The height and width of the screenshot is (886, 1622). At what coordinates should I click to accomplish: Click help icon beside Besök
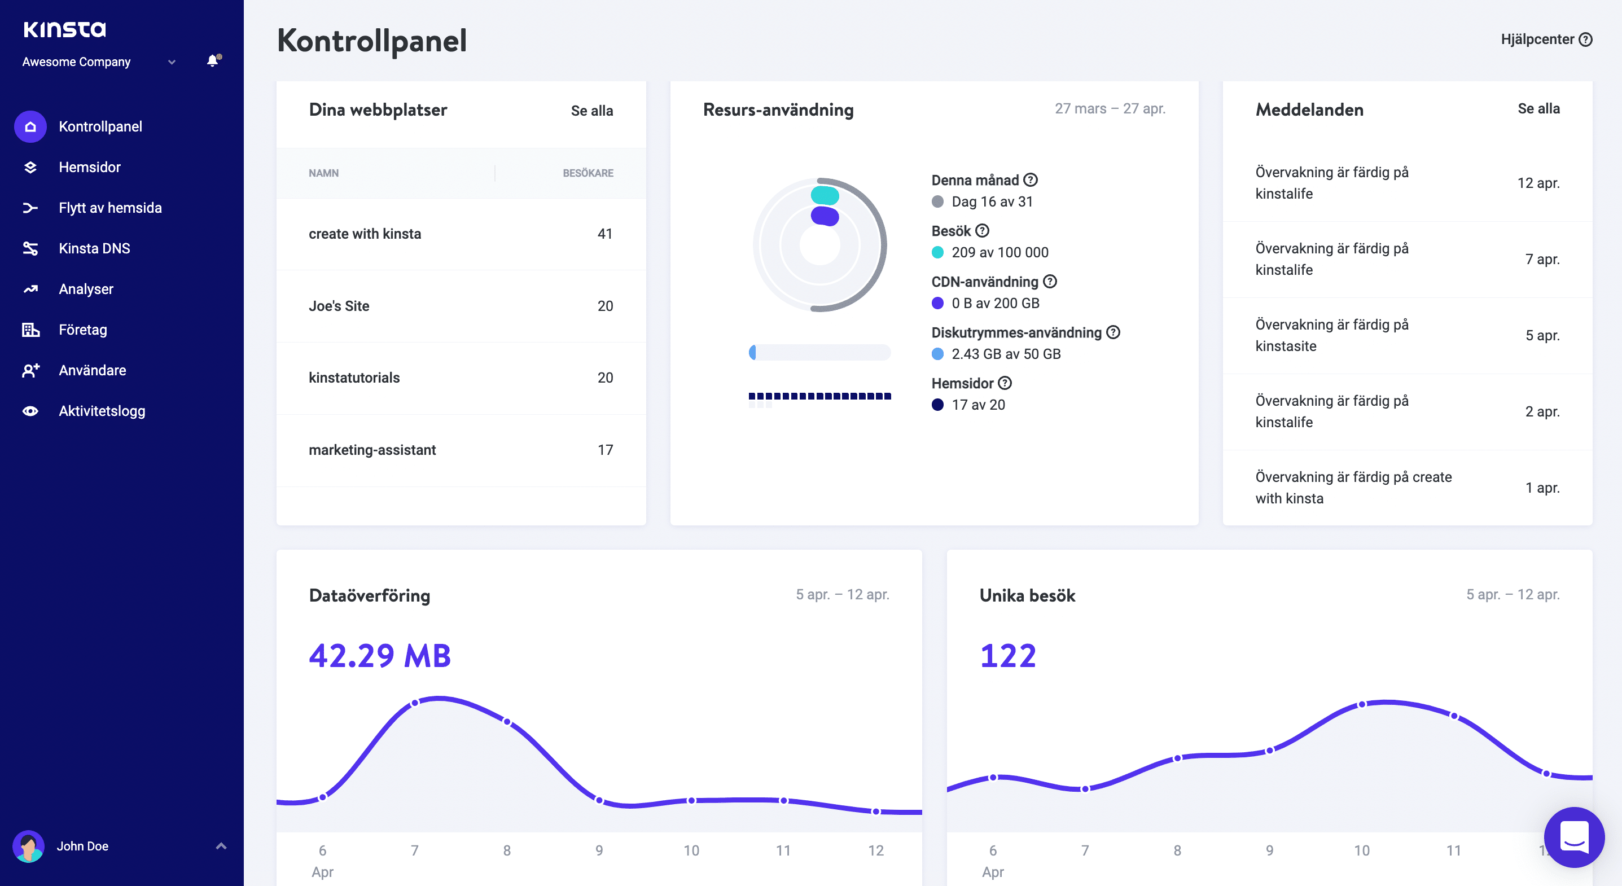(982, 231)
